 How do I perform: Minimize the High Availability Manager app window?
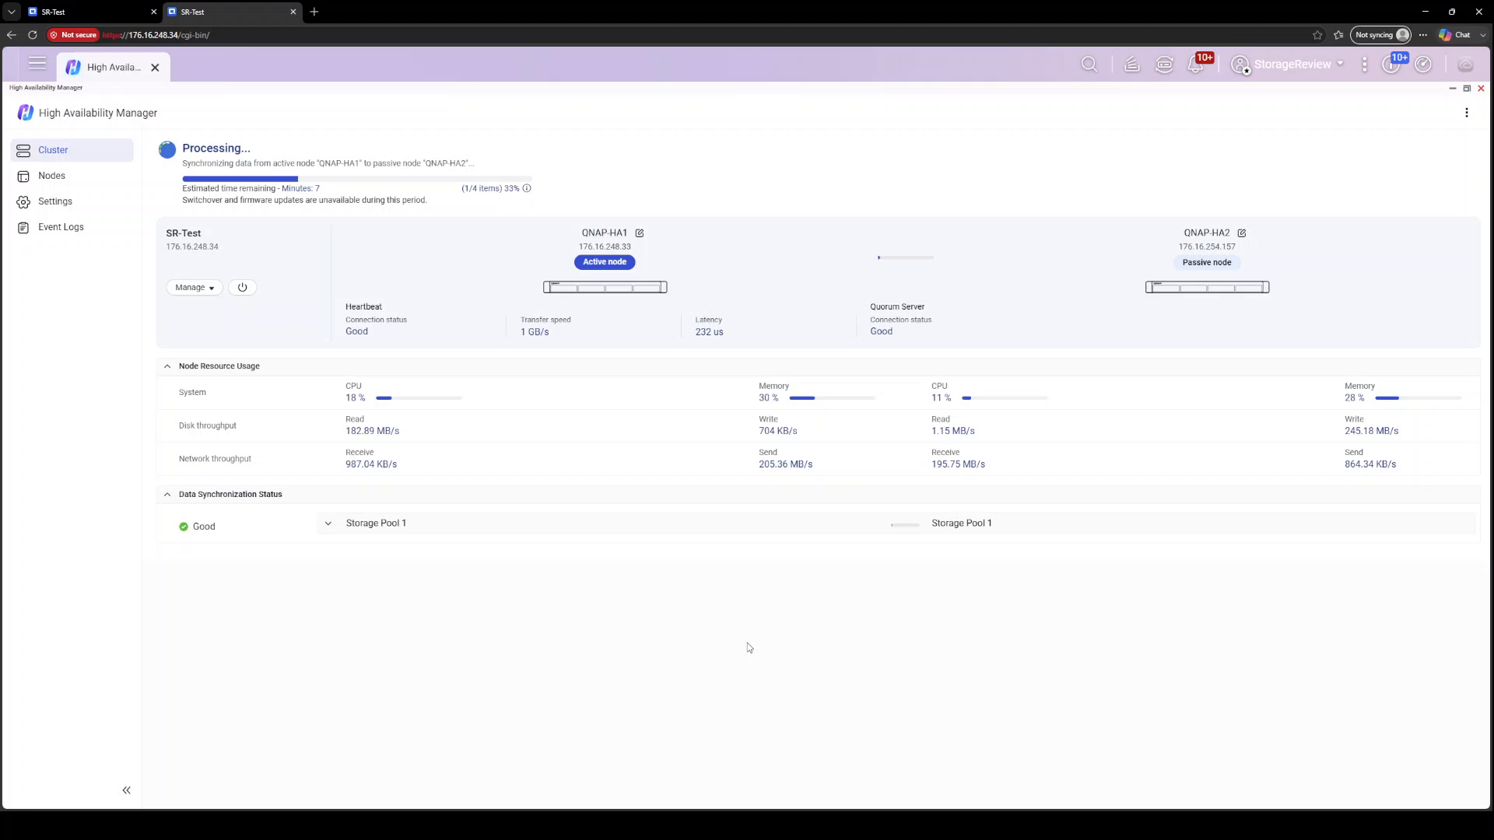tap(1452, 89)
